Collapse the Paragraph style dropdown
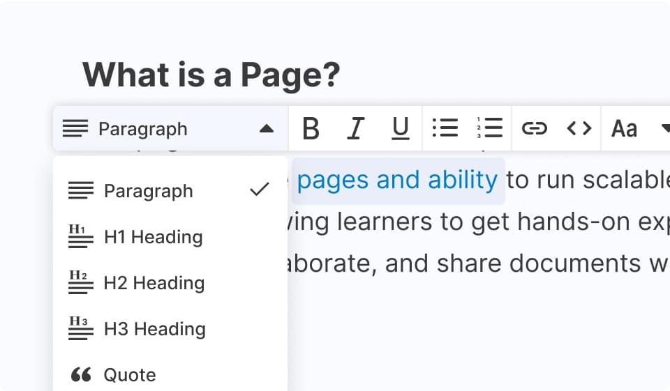Screen dimensions: 670x391 pyautogui.click(x=266, y=129)
